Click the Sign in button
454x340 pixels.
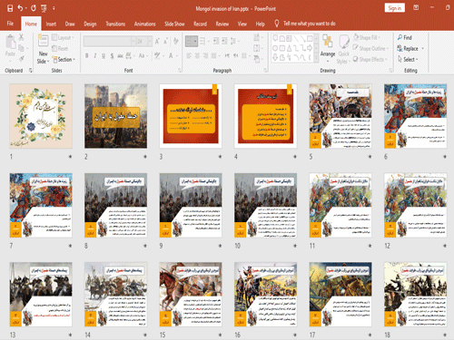395,8
